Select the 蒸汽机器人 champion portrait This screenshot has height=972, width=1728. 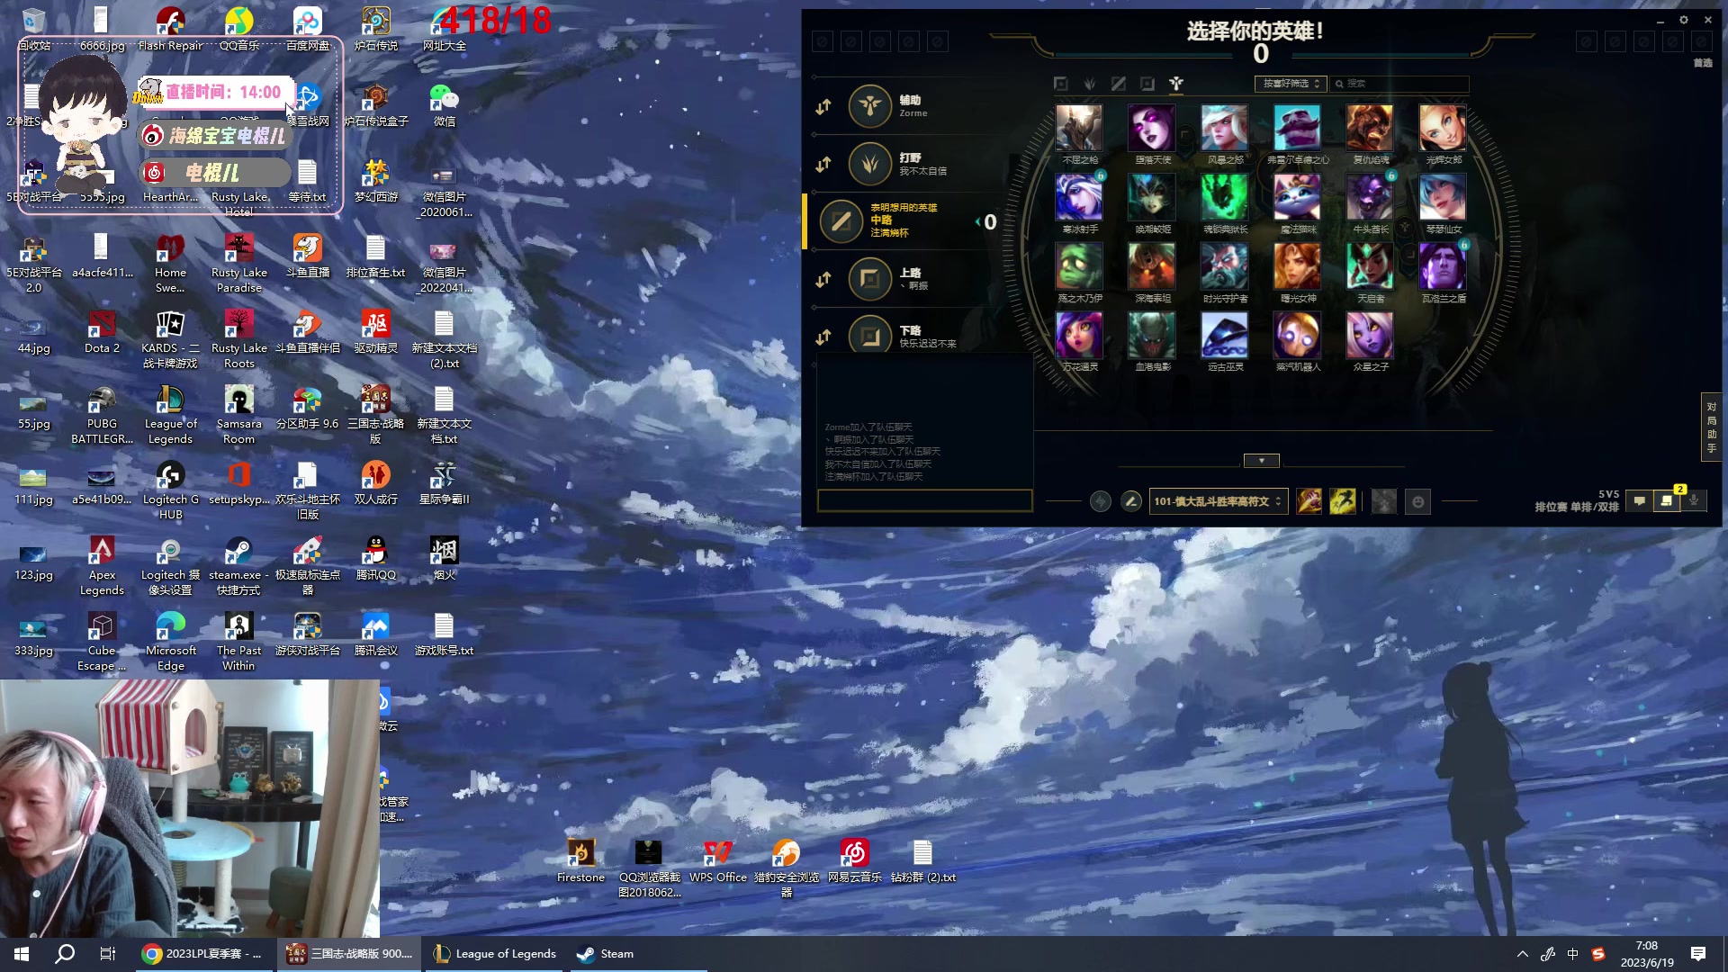point(1298,335)
